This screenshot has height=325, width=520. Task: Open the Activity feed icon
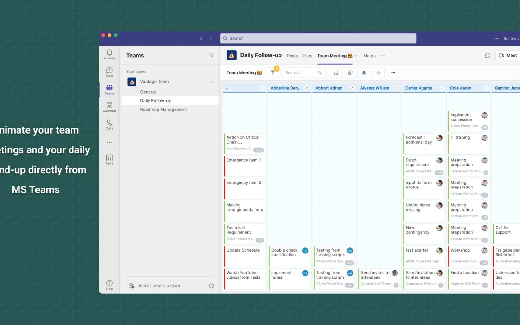coord(109,54)
